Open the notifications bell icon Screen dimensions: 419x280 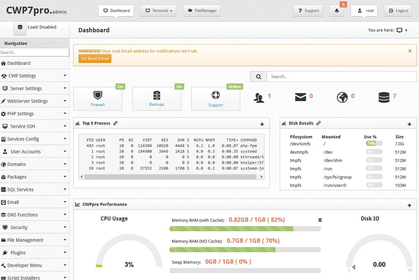pos(337,11)
